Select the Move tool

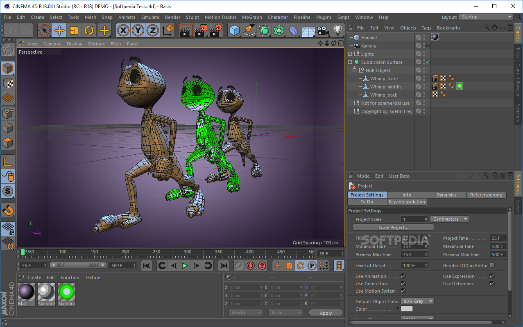click(60, 30)
